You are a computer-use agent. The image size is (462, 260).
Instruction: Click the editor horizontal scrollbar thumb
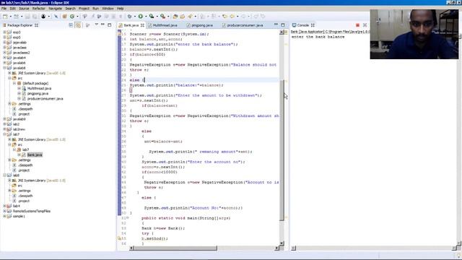[176, 248]
